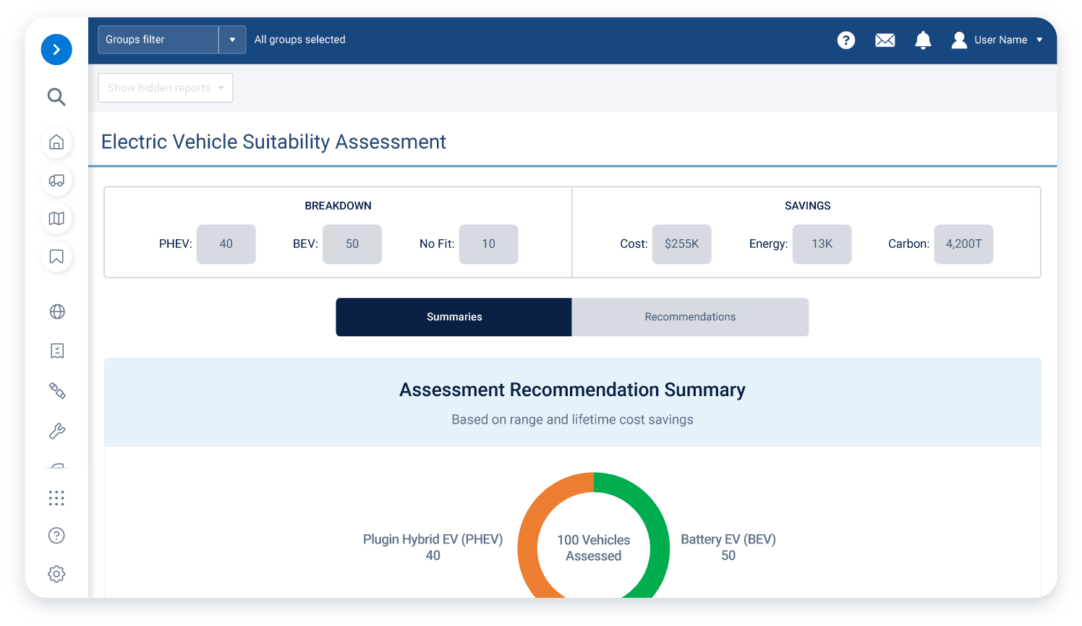
Task: Open the search tool in the sidebar
Action: coord(56,96)
